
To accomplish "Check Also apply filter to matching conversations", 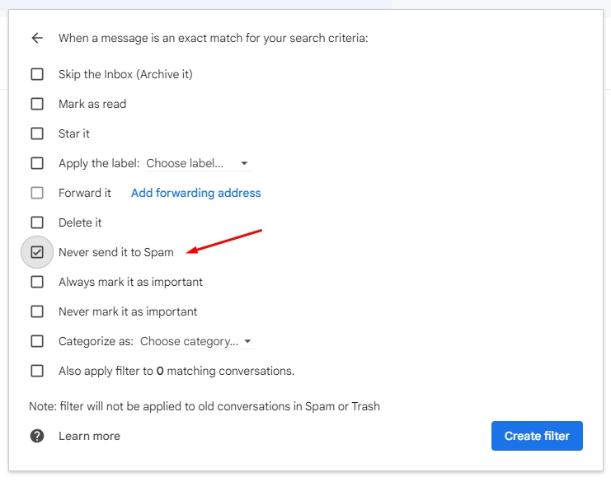I will (37, 371).
